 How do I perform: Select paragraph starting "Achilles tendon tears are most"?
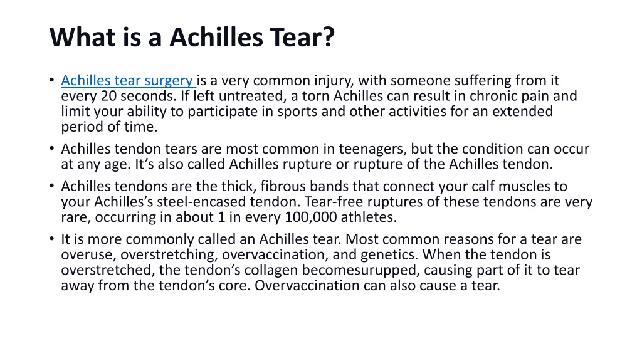(325, 156)
